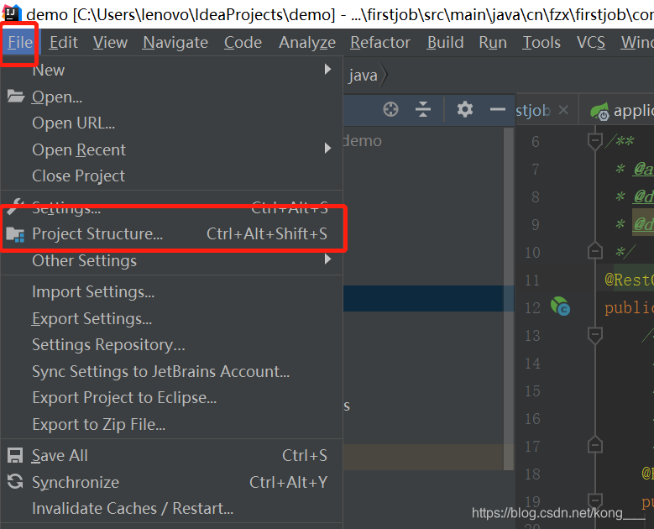The width and height of the screenshot is (654, 529).
Task: Click line number 11 in gutter
Action: (x=532, y=280)
